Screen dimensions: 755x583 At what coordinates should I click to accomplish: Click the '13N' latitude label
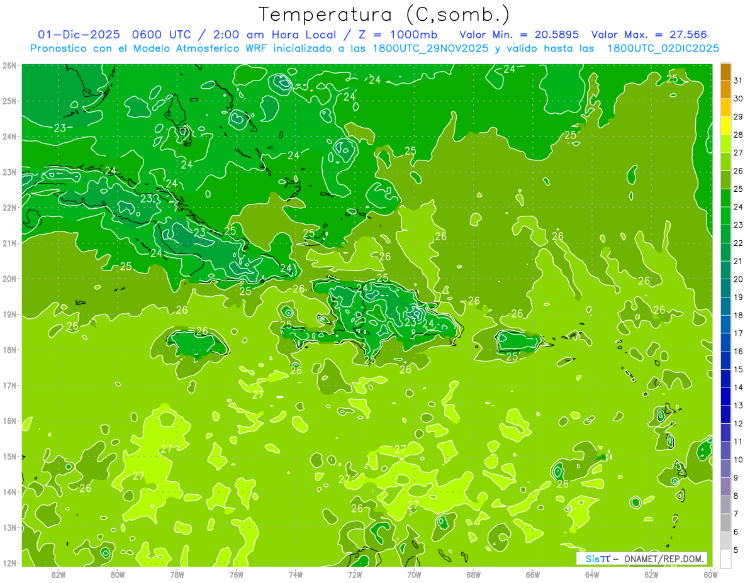pyautogui.click(x=9, y=527)
